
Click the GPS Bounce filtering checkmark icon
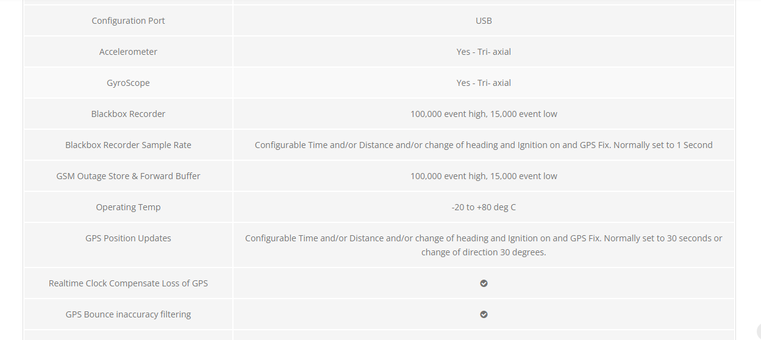484,314
